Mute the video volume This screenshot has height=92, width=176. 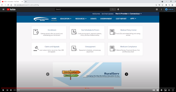click(x=11, y=90)
